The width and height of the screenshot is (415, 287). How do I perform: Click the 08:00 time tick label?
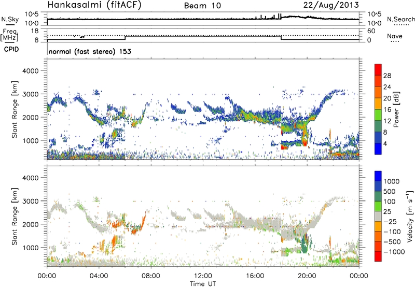coord(151,276)
